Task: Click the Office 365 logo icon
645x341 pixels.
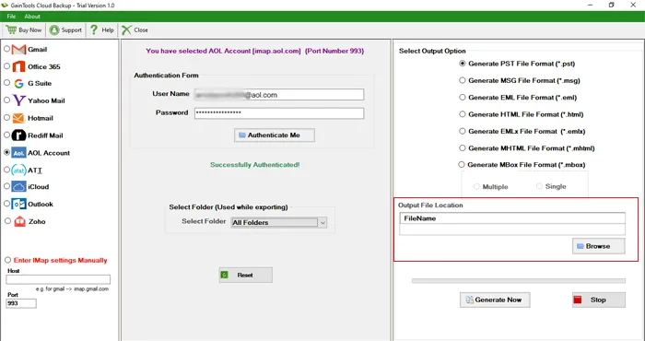Action: pyautogui.click(x=18, y=66)
